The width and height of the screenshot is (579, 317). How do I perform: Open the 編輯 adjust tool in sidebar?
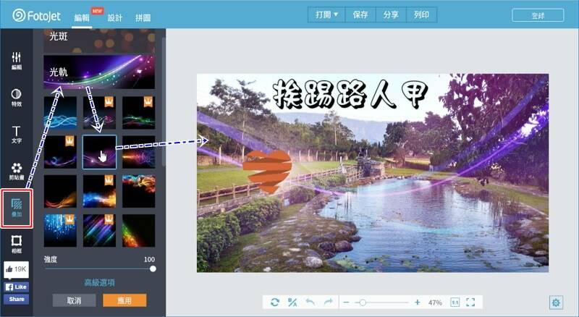(16, 61)
